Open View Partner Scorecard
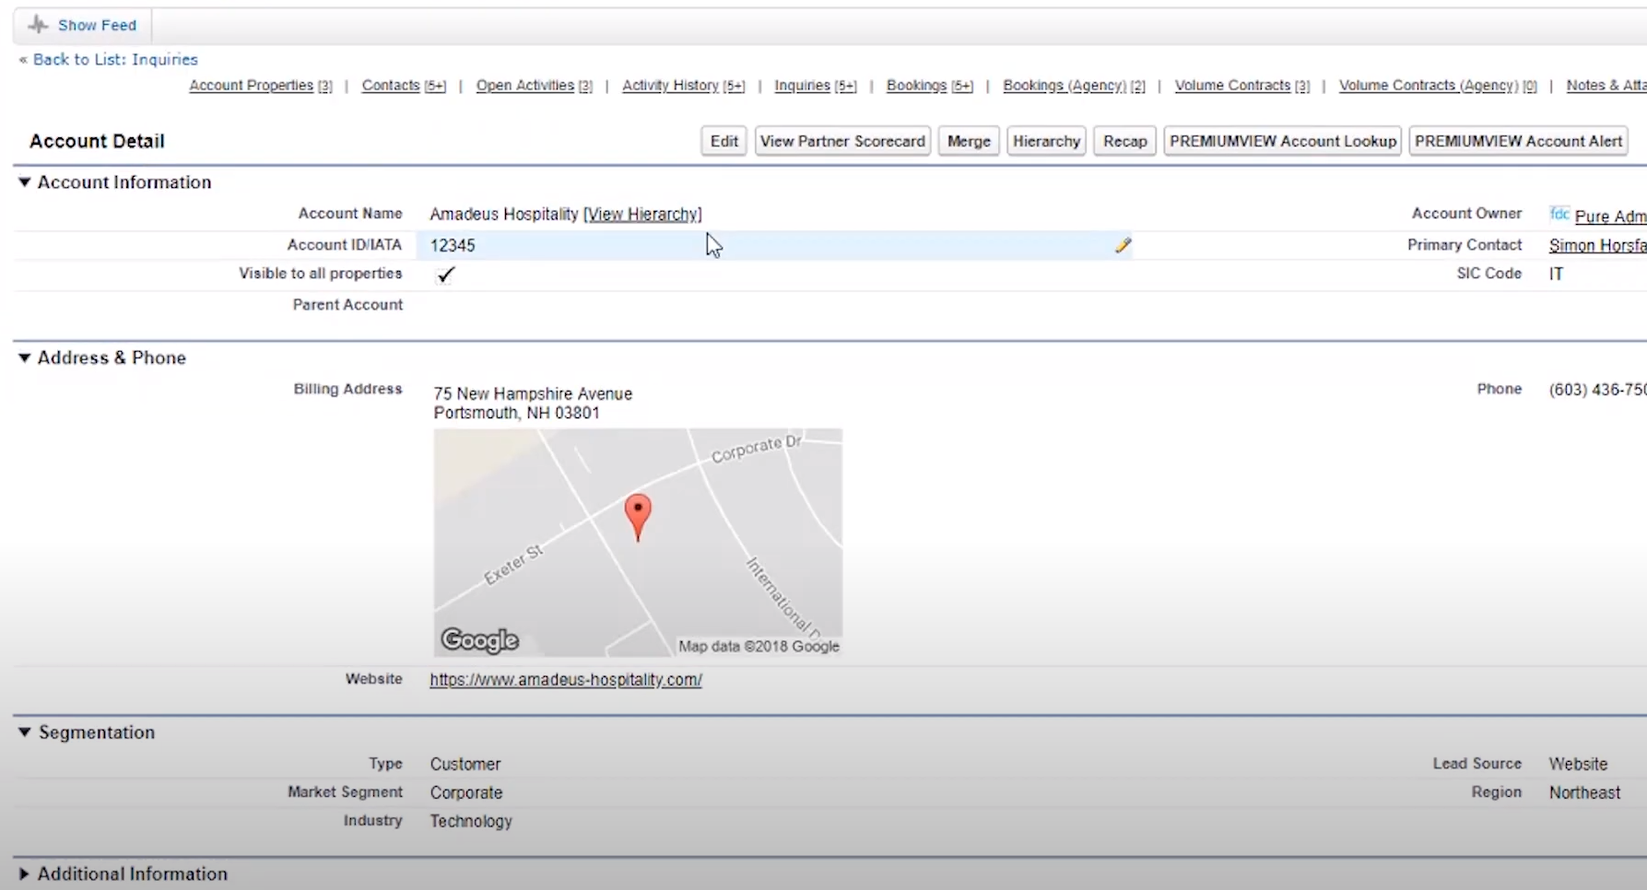The width and height of the screenshot is (1647, 890). [x=842, y=141]
